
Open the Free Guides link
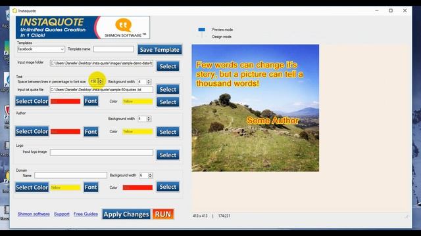[x=86, y=214]
